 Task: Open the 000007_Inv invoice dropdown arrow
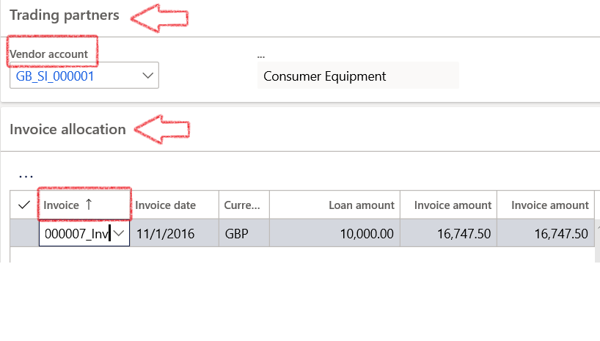click(x=119, y=233)
